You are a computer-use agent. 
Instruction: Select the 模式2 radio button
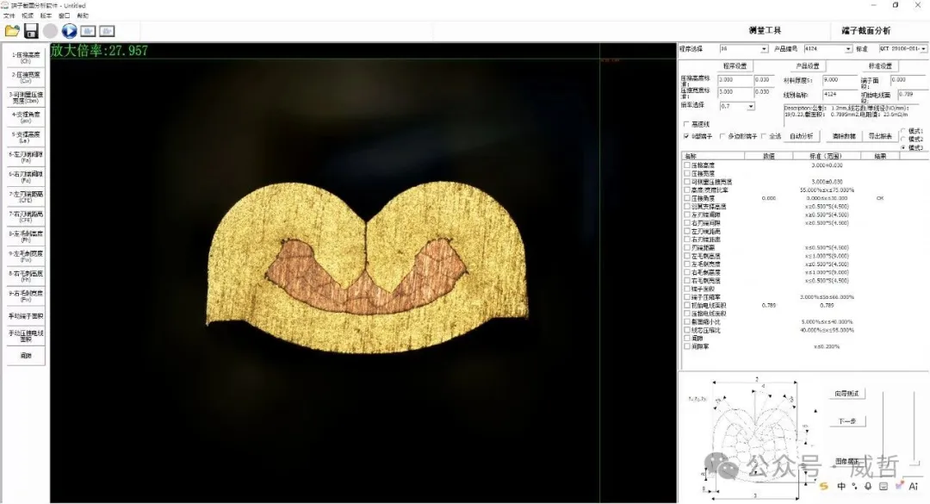coord(903,139)
